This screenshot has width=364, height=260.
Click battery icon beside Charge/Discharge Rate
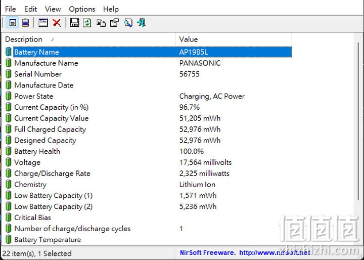pyautogui.click(x=9, y=174)
